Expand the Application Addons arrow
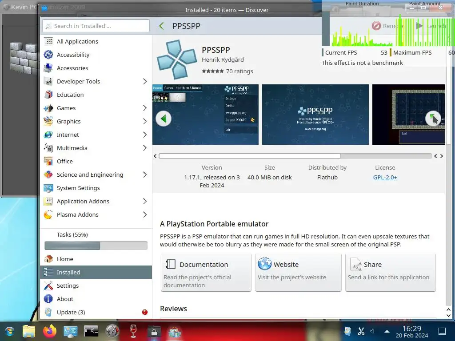The height and width of the screenshot is (341, 455). 145,202
